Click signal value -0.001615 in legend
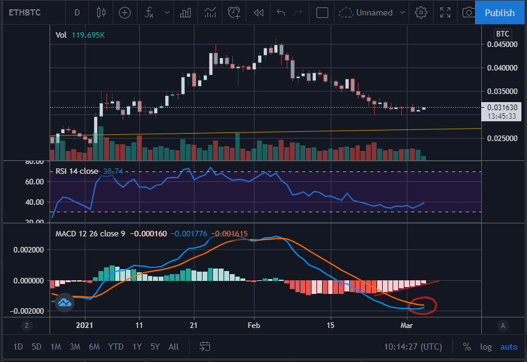 click(229, 234)
